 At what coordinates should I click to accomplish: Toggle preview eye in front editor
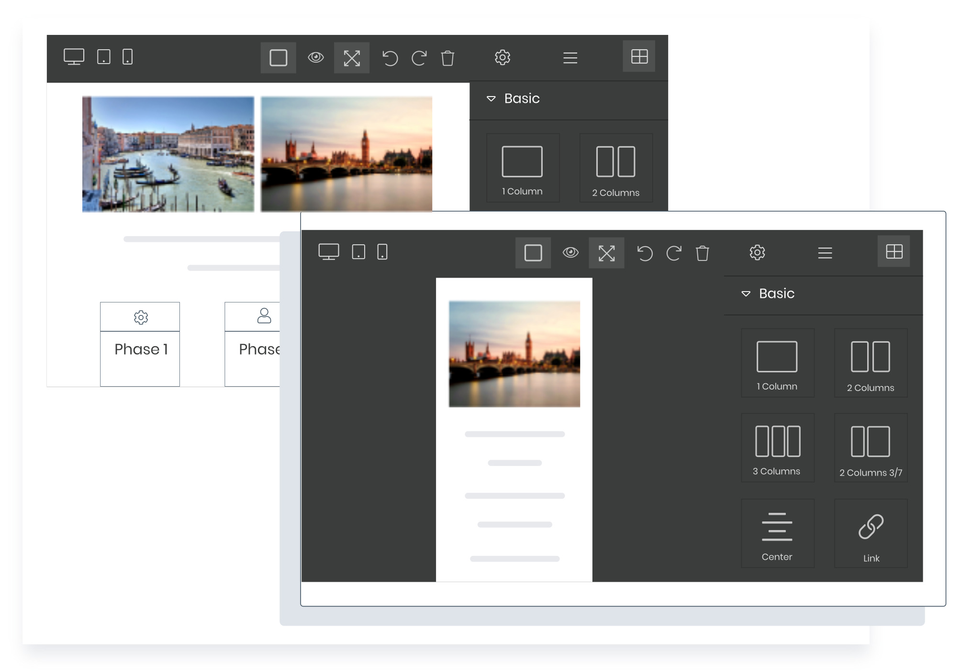[570, 252]
